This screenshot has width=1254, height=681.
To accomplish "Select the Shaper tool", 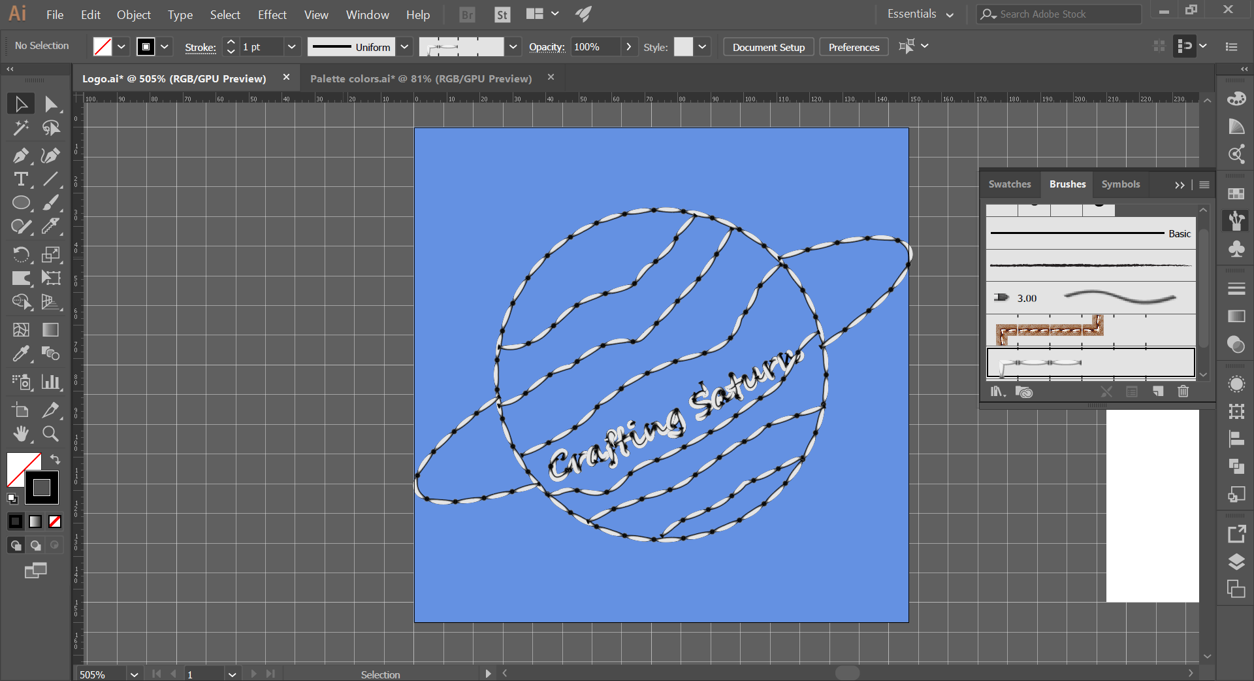I will (21, 227).
